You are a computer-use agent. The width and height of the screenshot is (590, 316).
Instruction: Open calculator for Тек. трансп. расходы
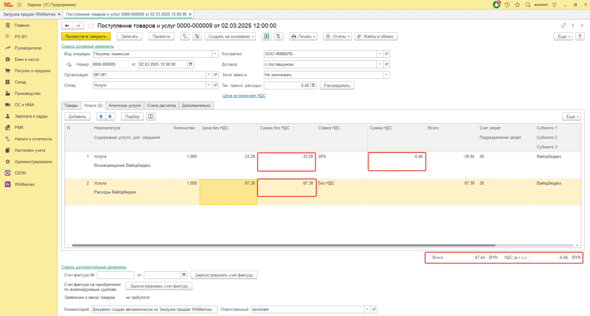[x=313, y=85]
